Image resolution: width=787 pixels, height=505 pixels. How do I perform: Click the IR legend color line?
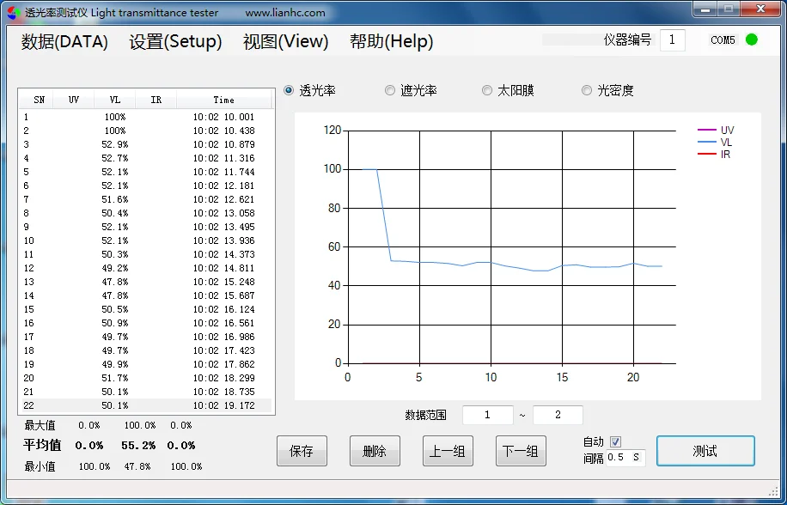pyautogui.click(x=706, y=154)
